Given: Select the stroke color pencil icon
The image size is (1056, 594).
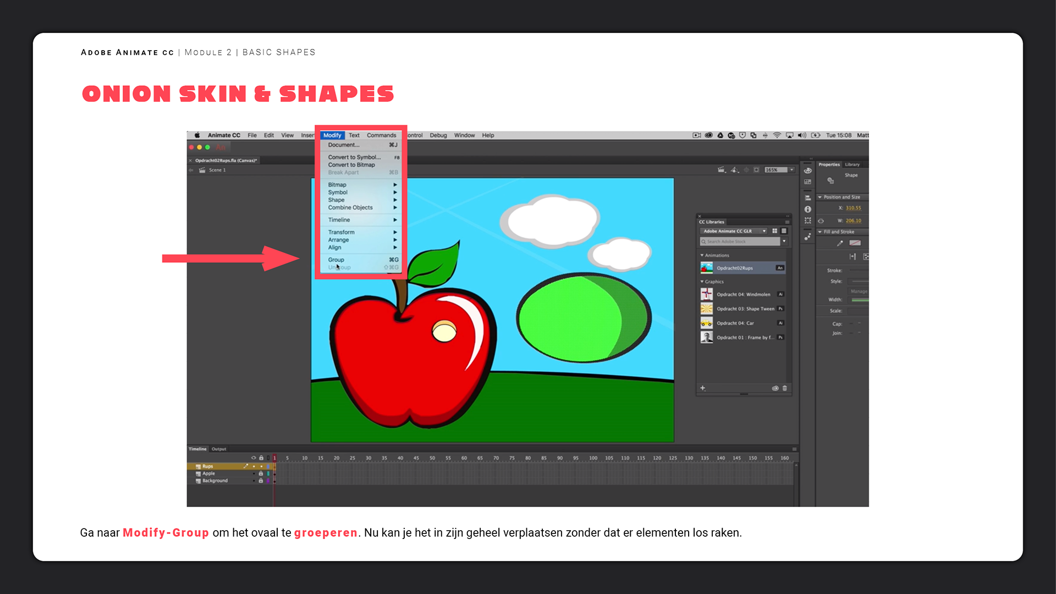Looking at the screenshot, I should pos(840,243).
